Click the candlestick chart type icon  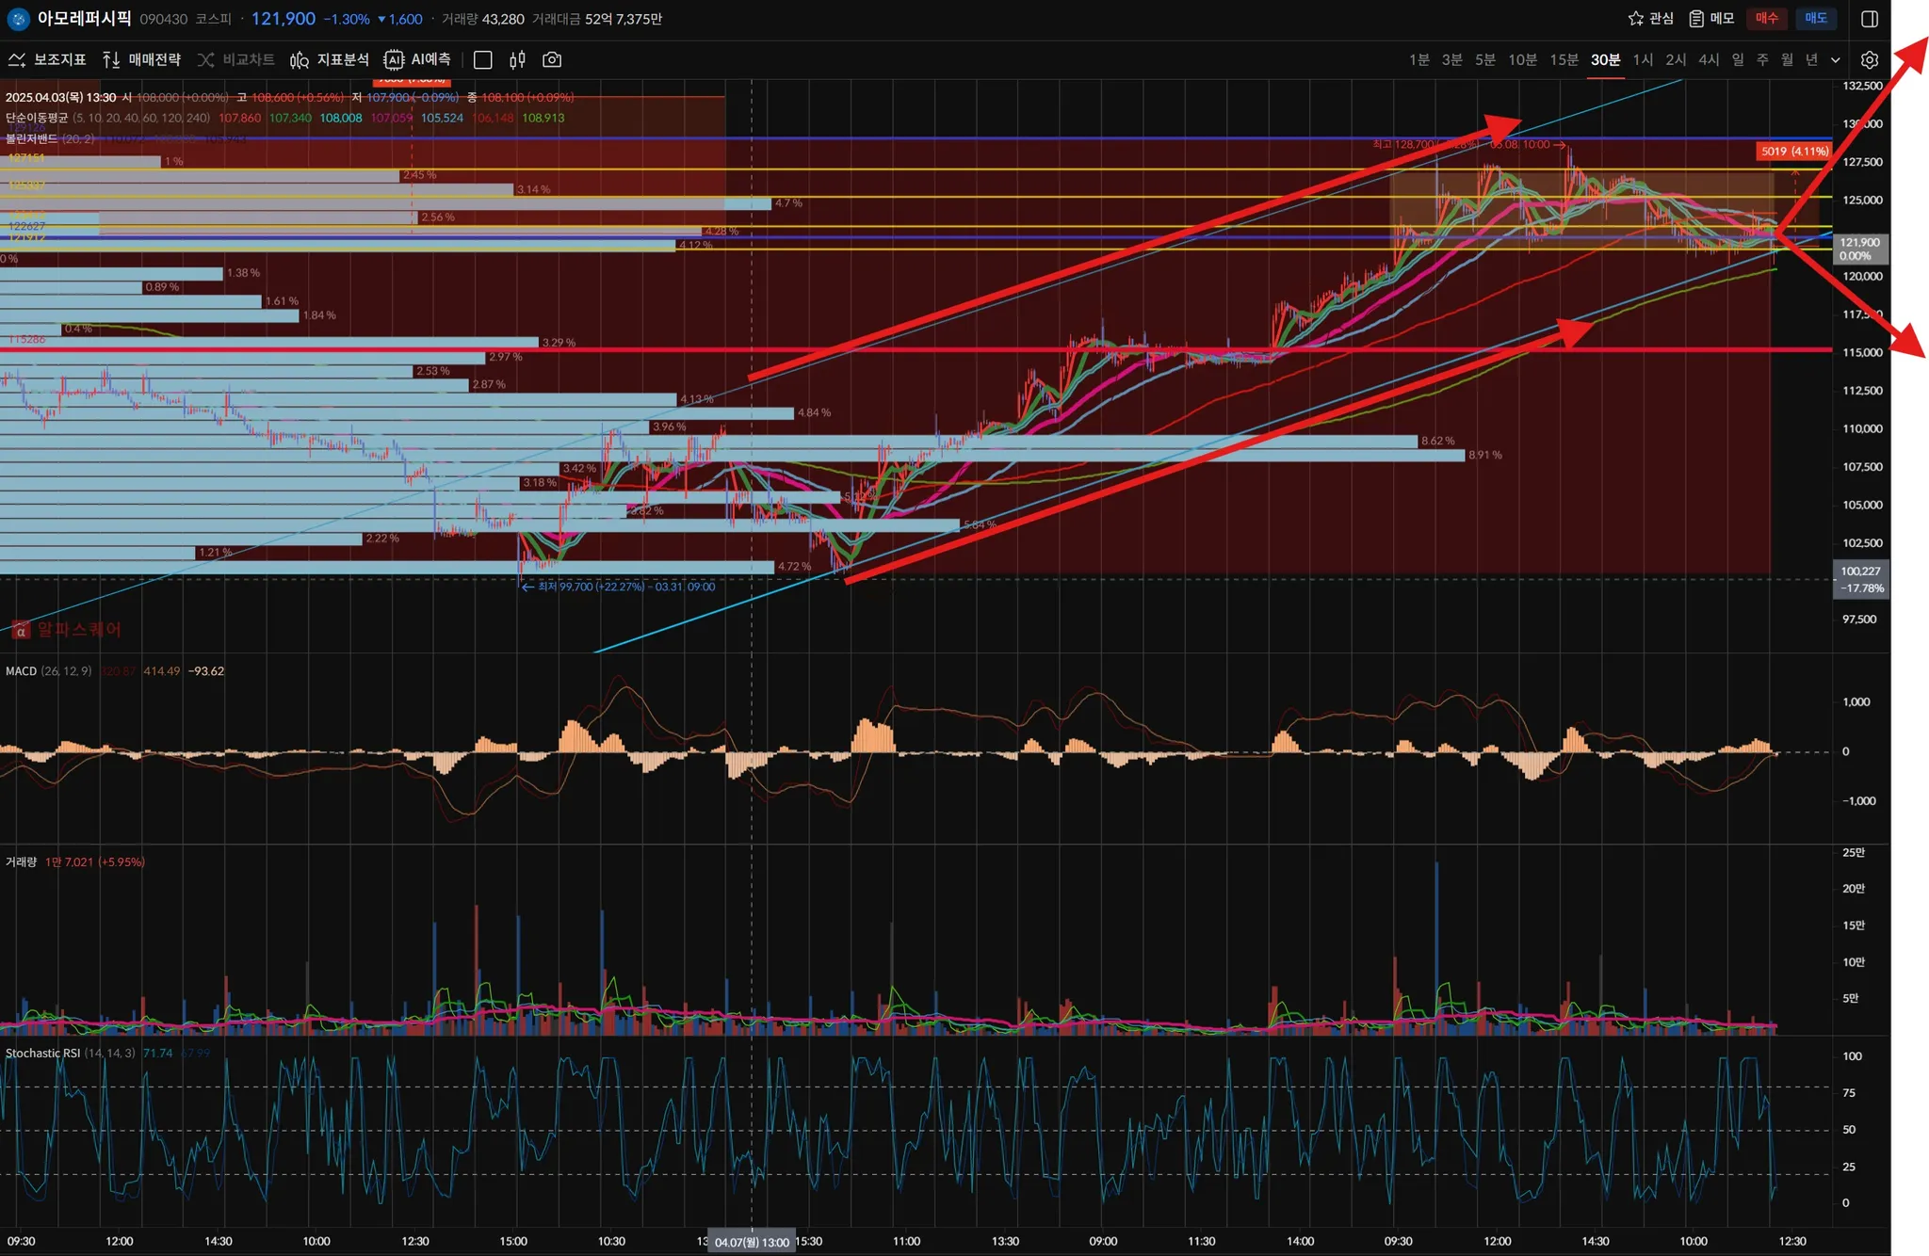click(x=517, y=60)
